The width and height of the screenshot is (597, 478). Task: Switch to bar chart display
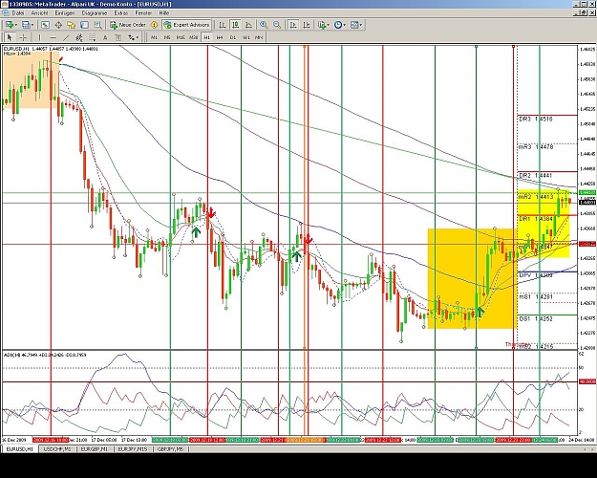tap(223, 25)
